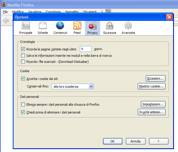This screenshot has height=152, width=178.
Task: Click the days number input field
Action: coord(86,49)
